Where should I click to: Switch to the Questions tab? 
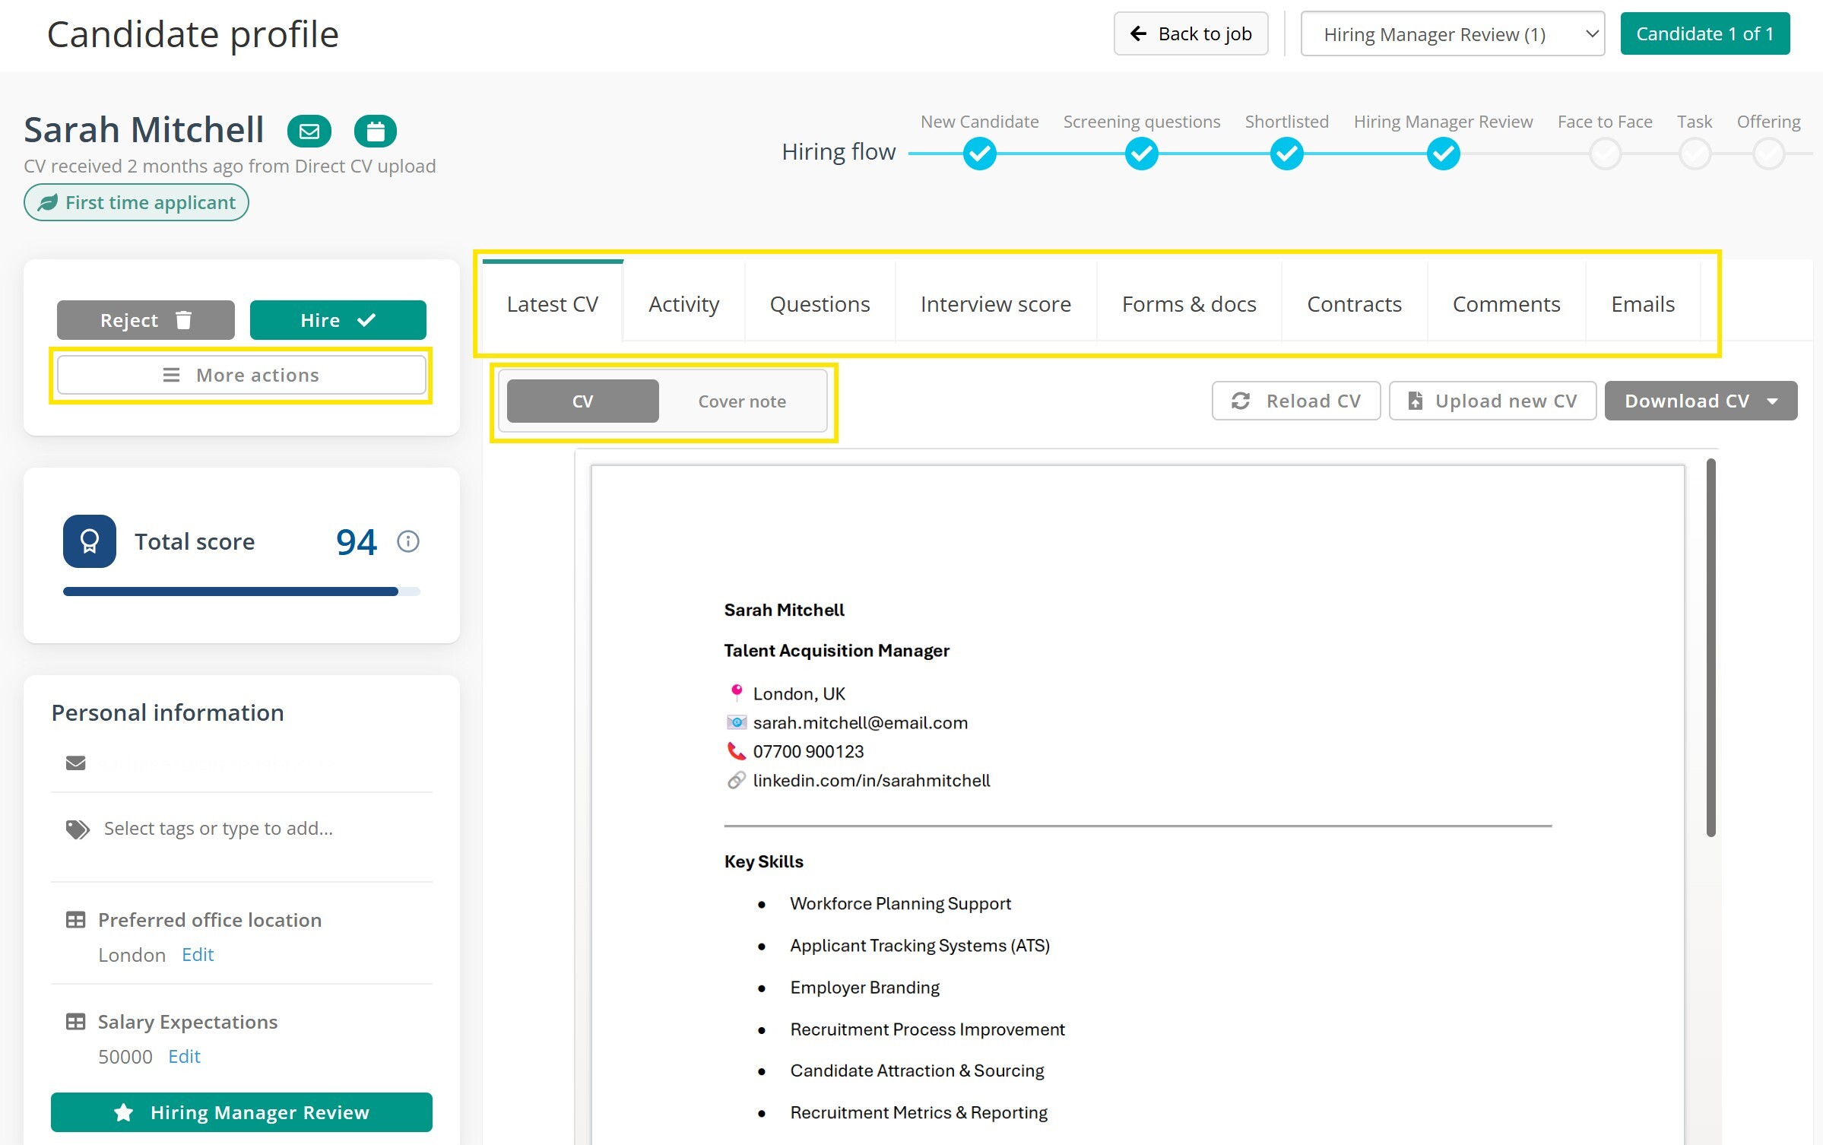[x=820, y=304]
